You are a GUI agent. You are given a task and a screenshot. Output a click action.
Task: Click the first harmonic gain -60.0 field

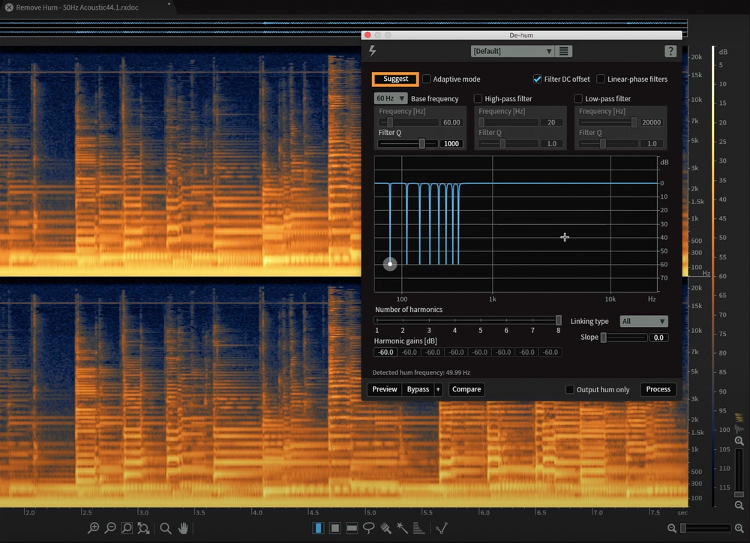385,352
